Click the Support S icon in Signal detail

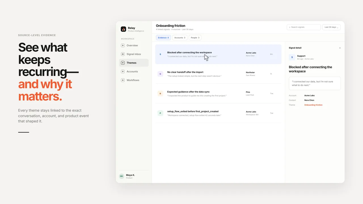292,57
